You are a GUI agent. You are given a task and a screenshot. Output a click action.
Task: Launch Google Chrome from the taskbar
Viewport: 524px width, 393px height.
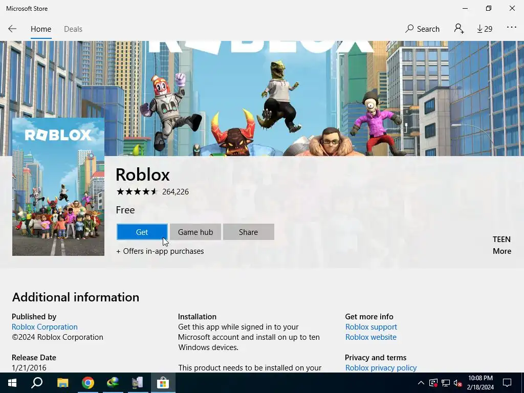point(88,383)
